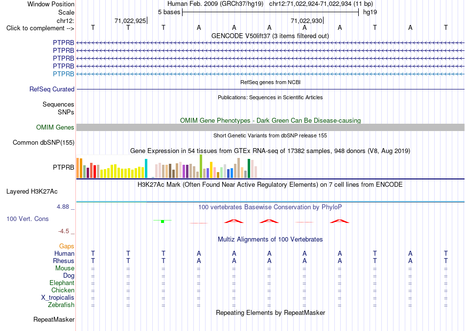
Task: Click the hg19 label next to the scale
Action: click(370, 12)
